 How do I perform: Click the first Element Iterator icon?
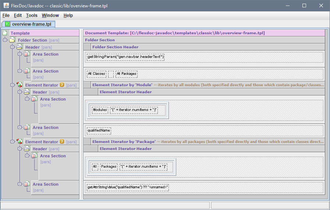coord(19,85)
